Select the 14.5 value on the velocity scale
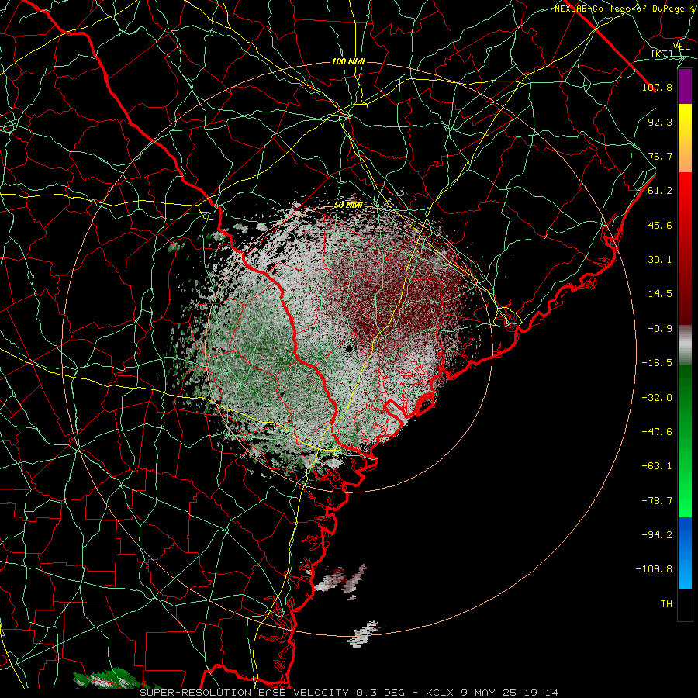Image resolution: width=698 pixels, height=698 pixels. pos(660,294)
